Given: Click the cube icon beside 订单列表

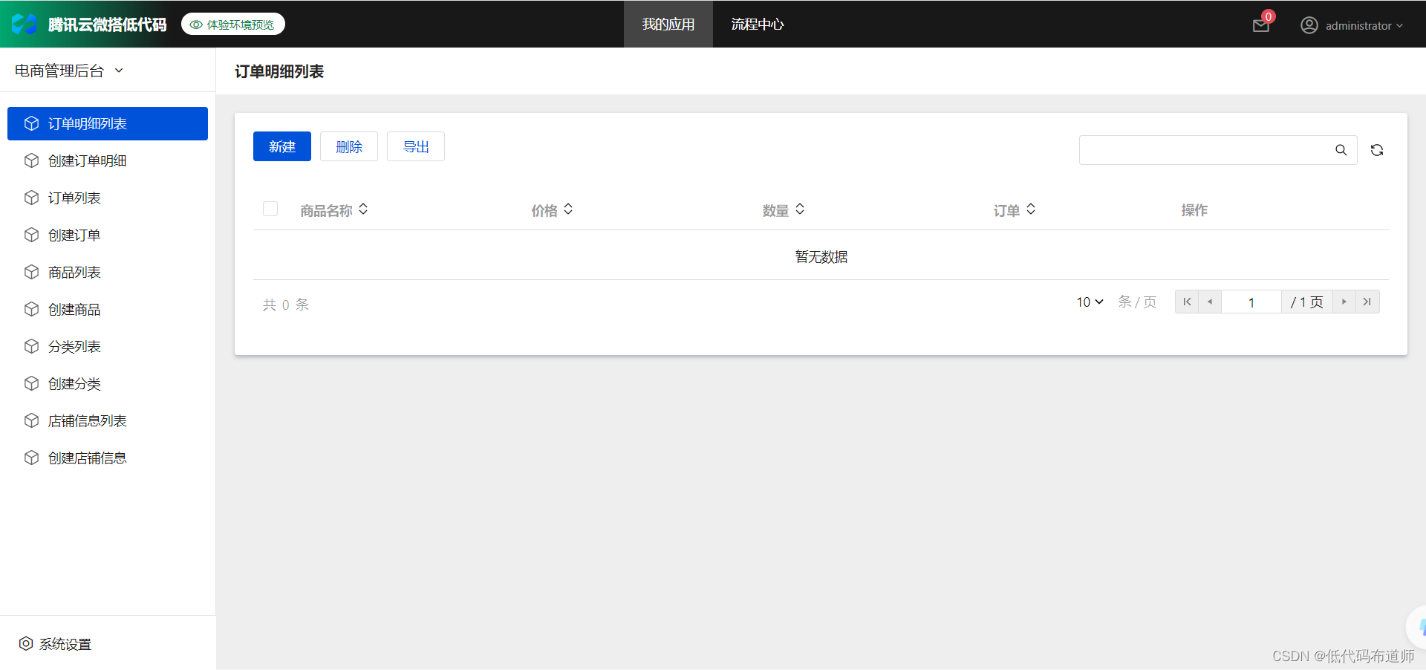Looking at the screenshot, I should (x=31, y=198).
